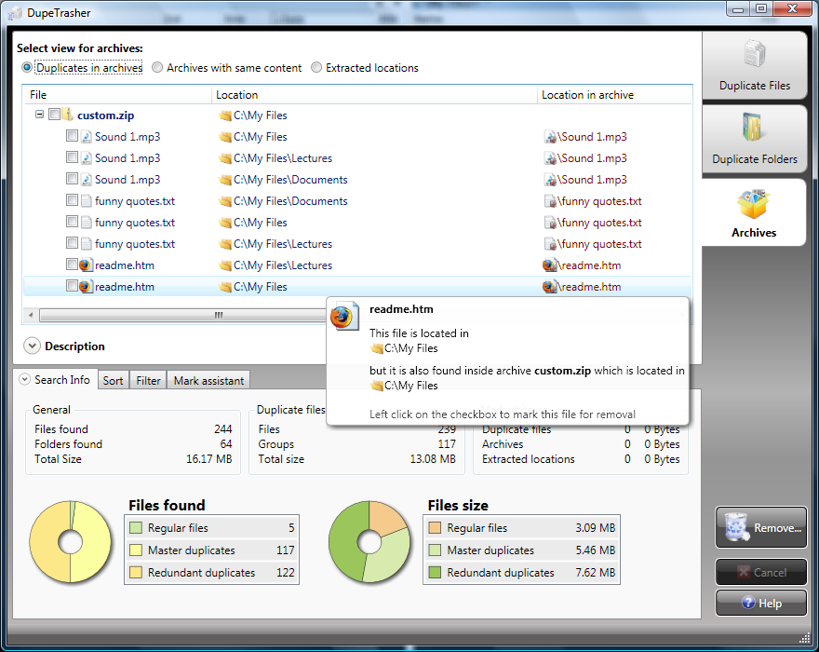
Task: Click the Regular files count swatch
Action: click(136, 527)
